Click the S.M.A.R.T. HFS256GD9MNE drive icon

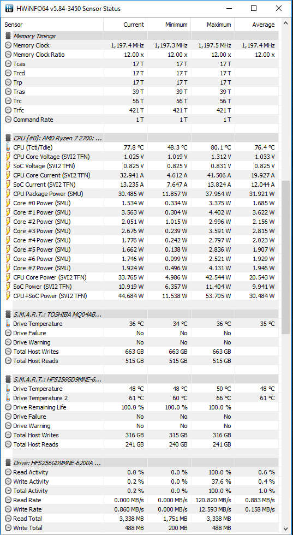[x=8, y=379]
